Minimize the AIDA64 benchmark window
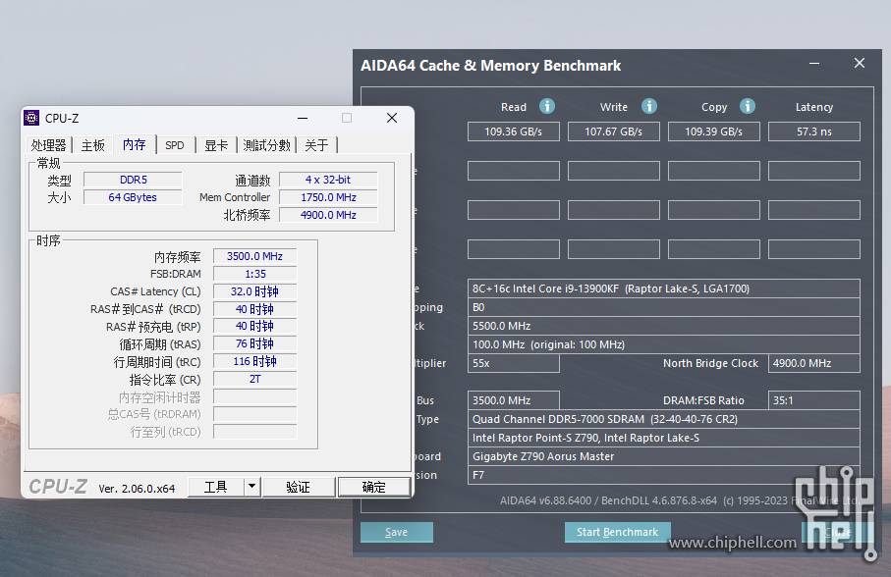 814,63
